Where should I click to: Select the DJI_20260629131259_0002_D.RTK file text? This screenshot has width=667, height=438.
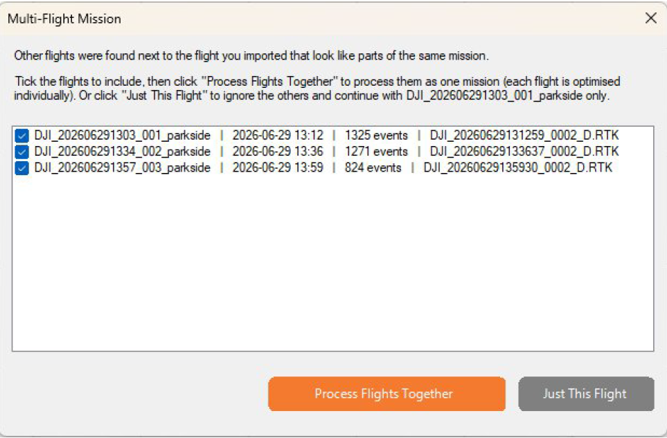[x=524, y=136]
